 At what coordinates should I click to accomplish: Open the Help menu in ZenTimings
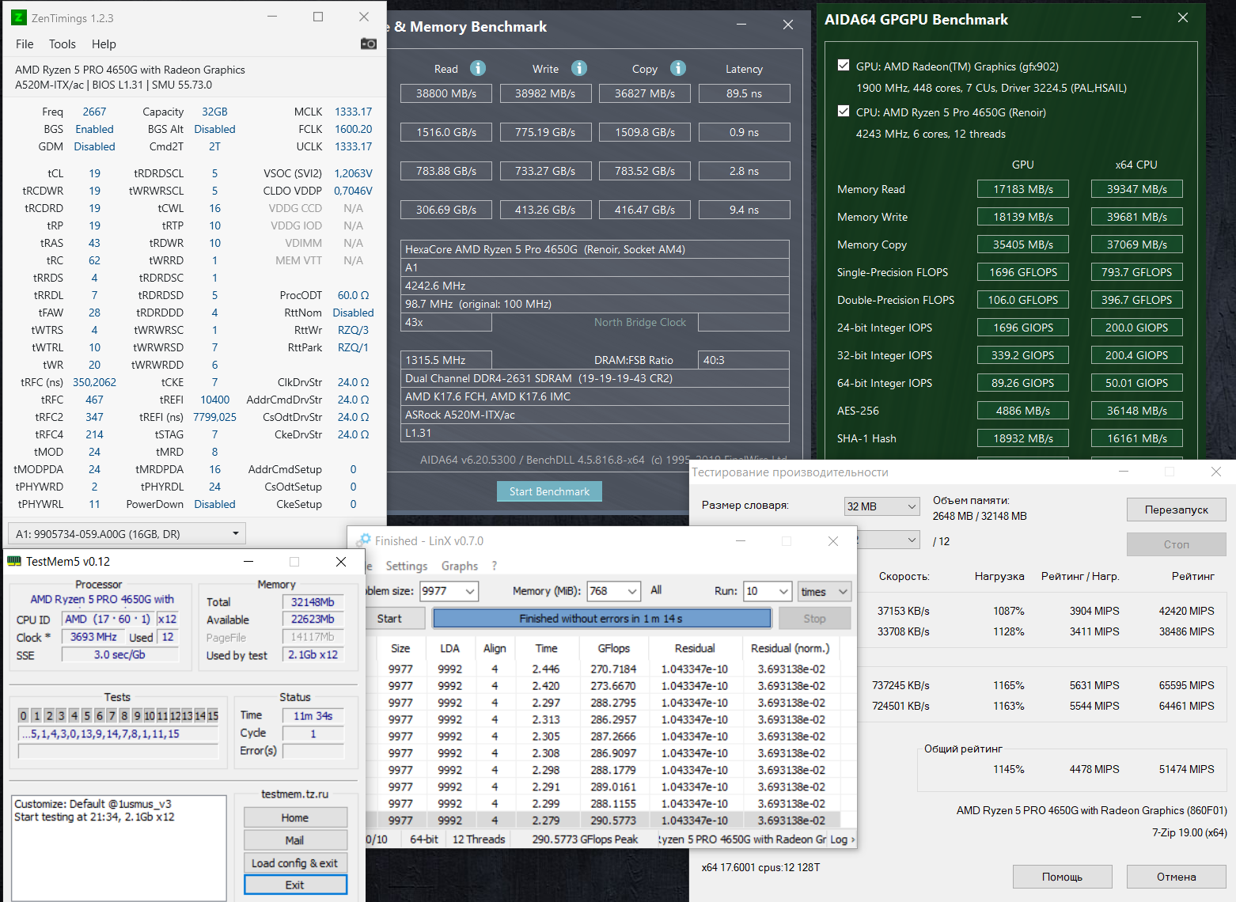(x=104, y=44)
